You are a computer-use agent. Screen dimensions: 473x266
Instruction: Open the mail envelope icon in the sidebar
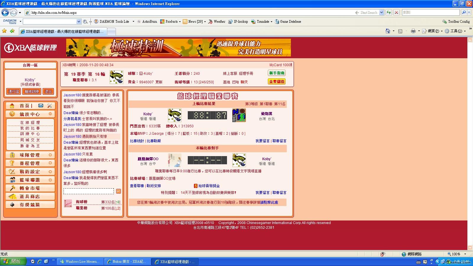tap(41, 106)
